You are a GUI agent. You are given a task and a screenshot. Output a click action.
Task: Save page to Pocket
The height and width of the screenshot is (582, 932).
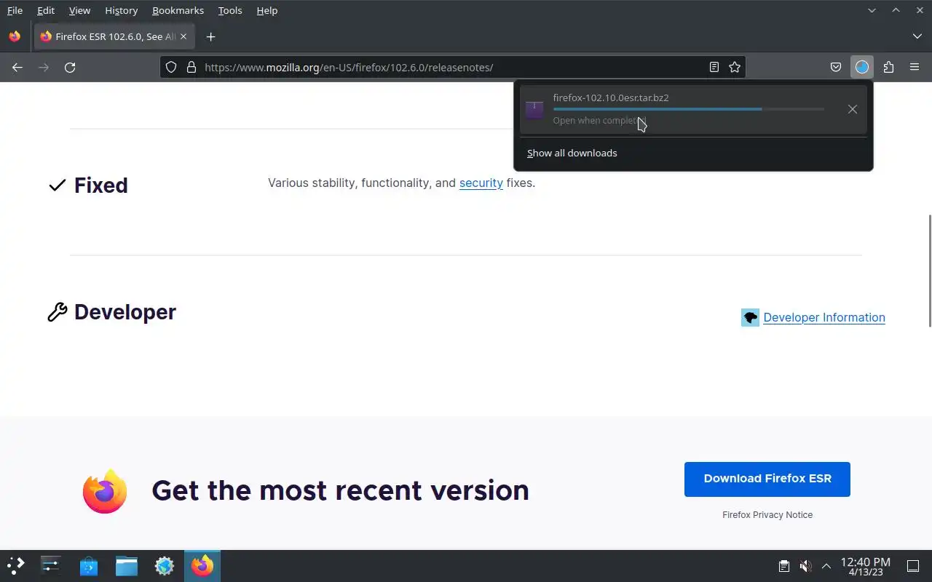[836, 67]
